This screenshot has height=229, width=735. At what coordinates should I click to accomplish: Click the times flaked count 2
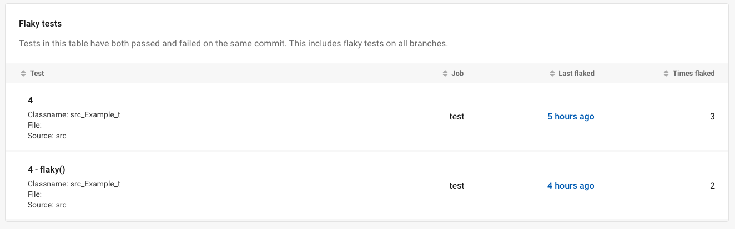click(x=712, y=186)
